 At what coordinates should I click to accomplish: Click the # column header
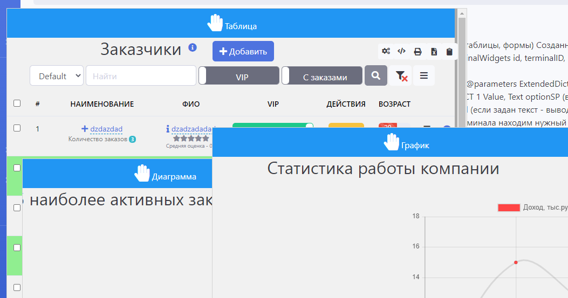pos(37,105)
